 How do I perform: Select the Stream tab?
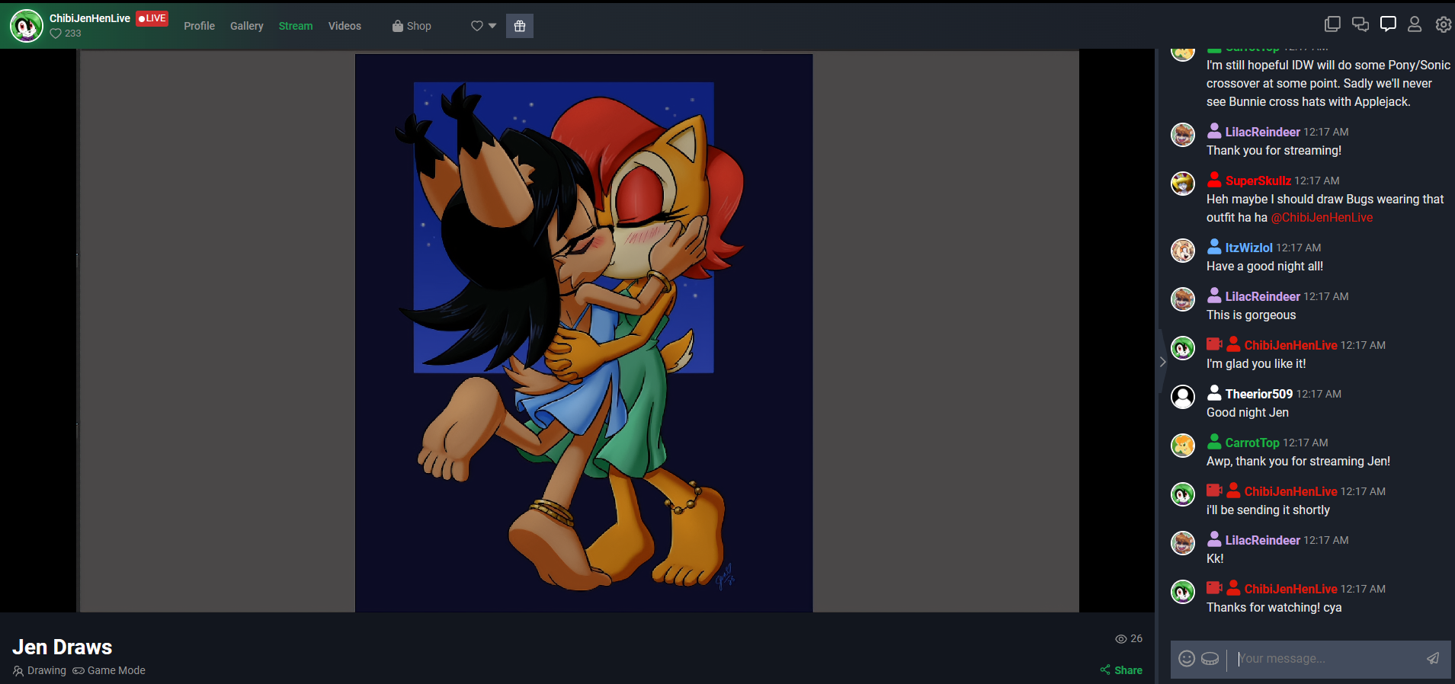coord(295,26)
